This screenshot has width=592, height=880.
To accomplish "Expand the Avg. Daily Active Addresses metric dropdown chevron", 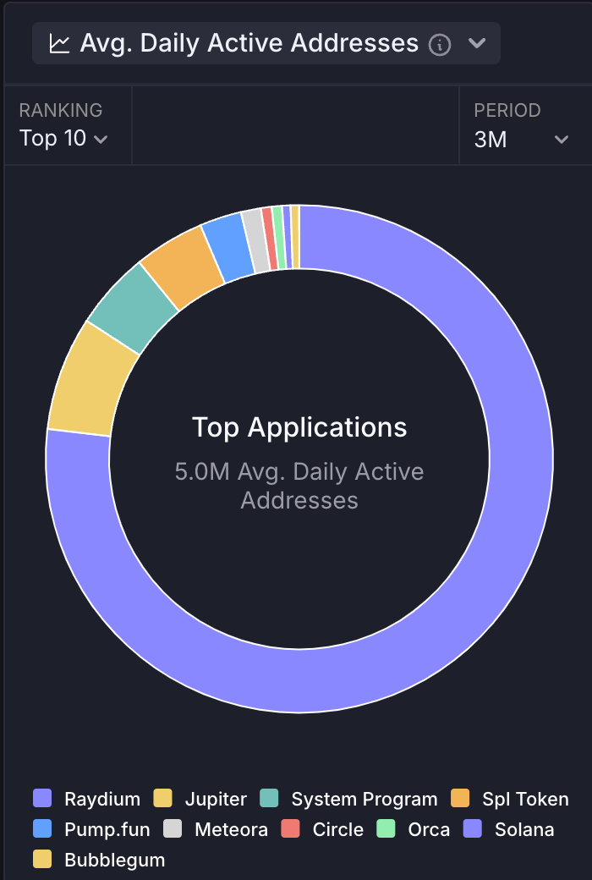I will click(x=477, y=43).
